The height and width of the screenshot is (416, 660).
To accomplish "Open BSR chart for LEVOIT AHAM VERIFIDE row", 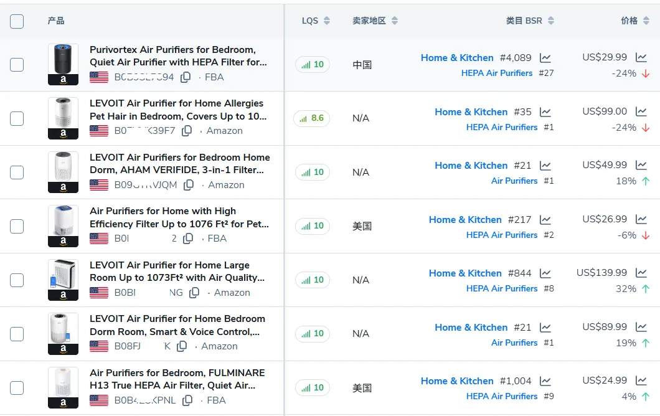I will pyautogui.click(x=545, y=166).
